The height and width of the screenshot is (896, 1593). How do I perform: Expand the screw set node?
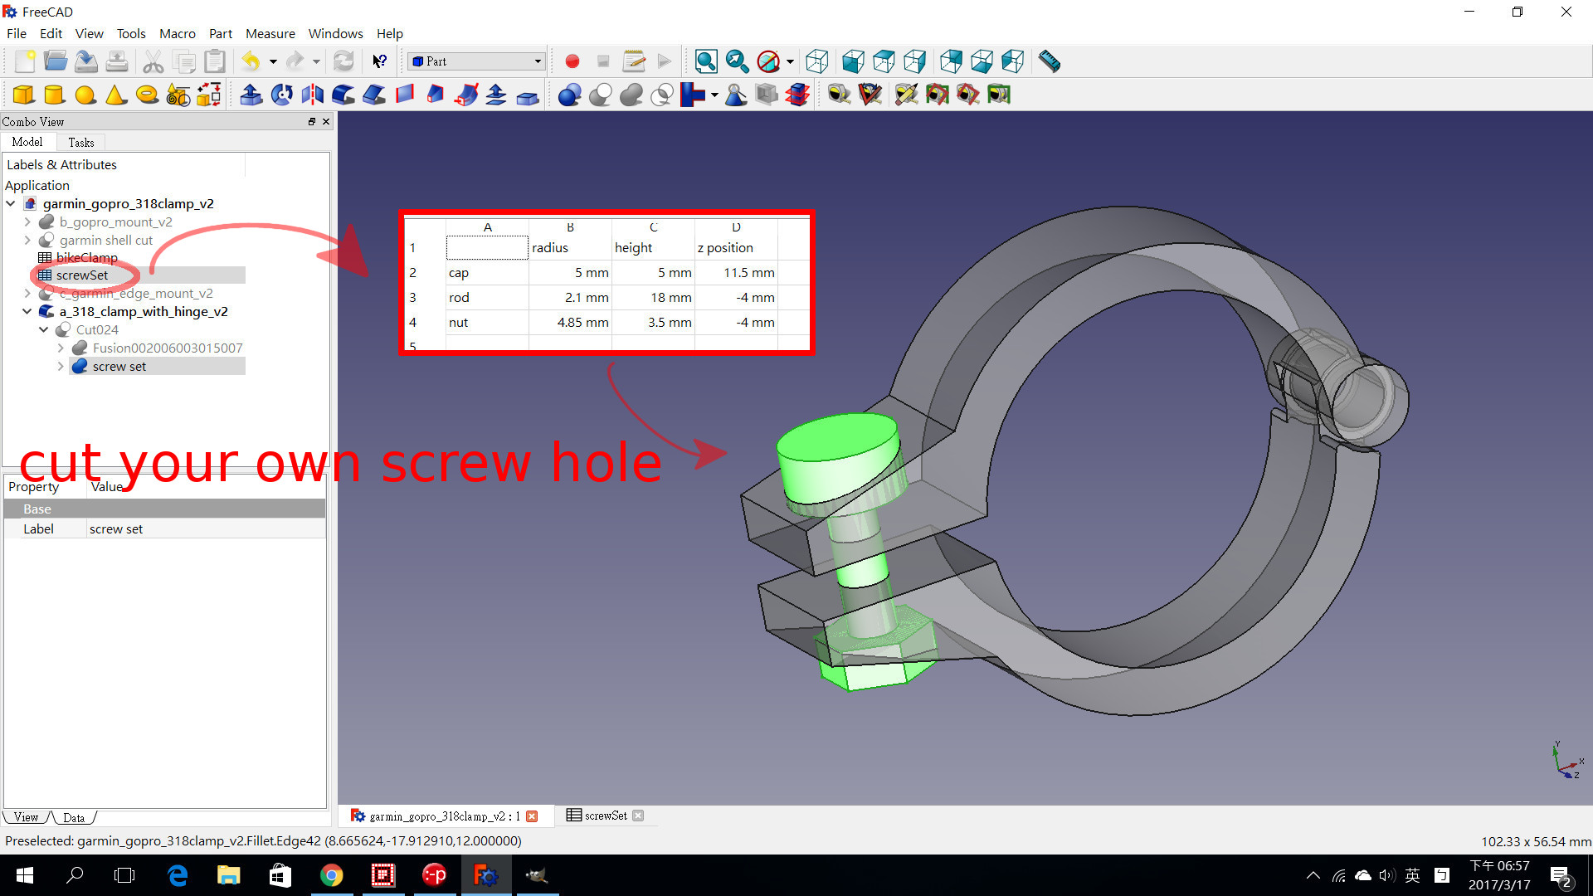(x=61, y=366)
